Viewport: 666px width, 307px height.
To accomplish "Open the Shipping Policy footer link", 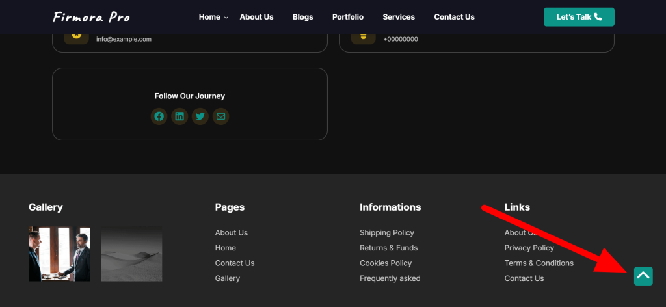I will [386, 233].
